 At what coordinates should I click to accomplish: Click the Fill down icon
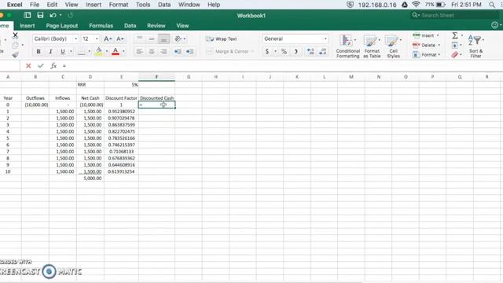[455, 46]
